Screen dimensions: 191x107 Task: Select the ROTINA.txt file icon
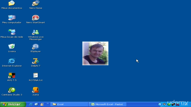point(36,75)
